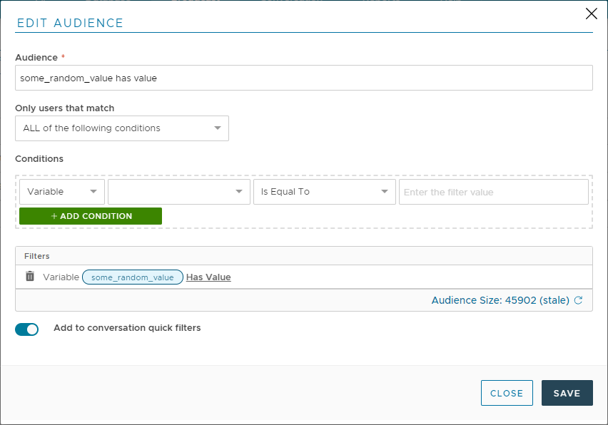This screenshot has height=425, width=608.
Task: Click the Audience Size 45902 text
Action: [500, 301]
